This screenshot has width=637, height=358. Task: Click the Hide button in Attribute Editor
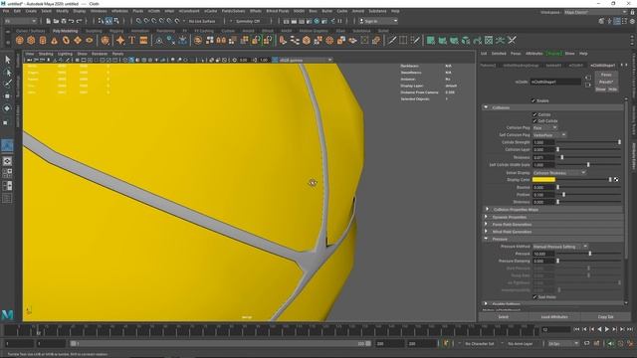[x=613, y=89]
